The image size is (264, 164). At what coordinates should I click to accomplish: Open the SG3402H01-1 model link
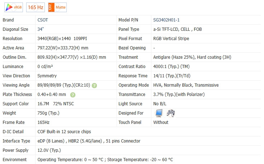166,20
